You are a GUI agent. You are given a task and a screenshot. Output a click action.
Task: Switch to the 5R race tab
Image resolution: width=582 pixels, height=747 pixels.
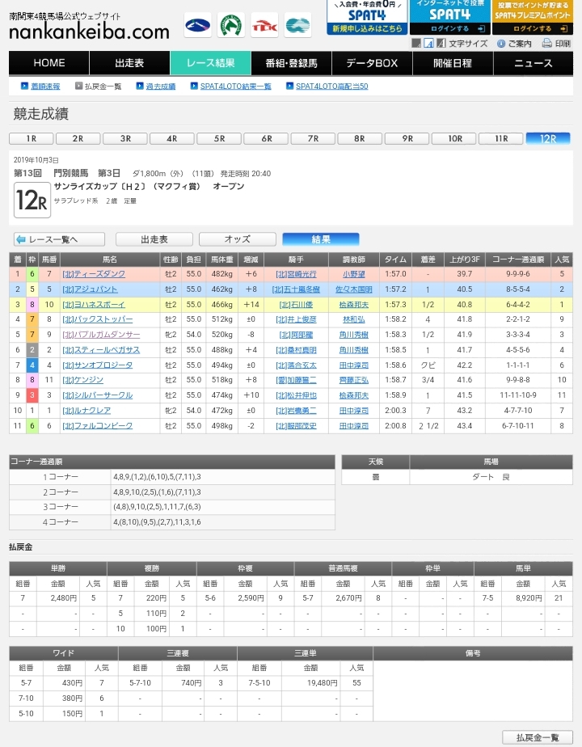click(x=219, y=138)
